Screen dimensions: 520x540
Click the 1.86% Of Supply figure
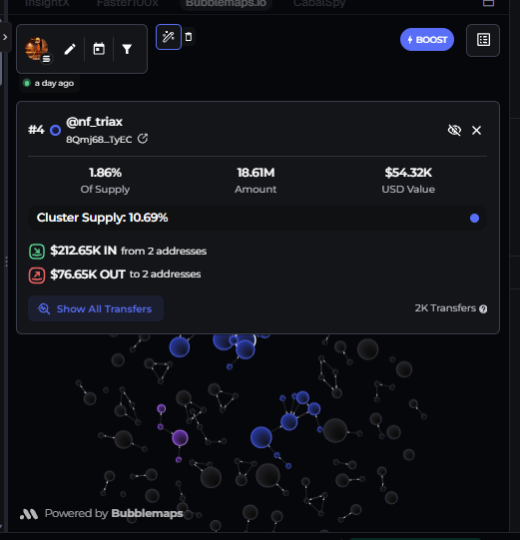pyautogui.click(x=105, y=173)
